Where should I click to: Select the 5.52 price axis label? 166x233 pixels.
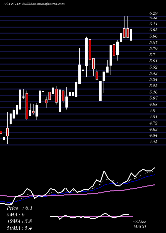[x=153, y=67]
